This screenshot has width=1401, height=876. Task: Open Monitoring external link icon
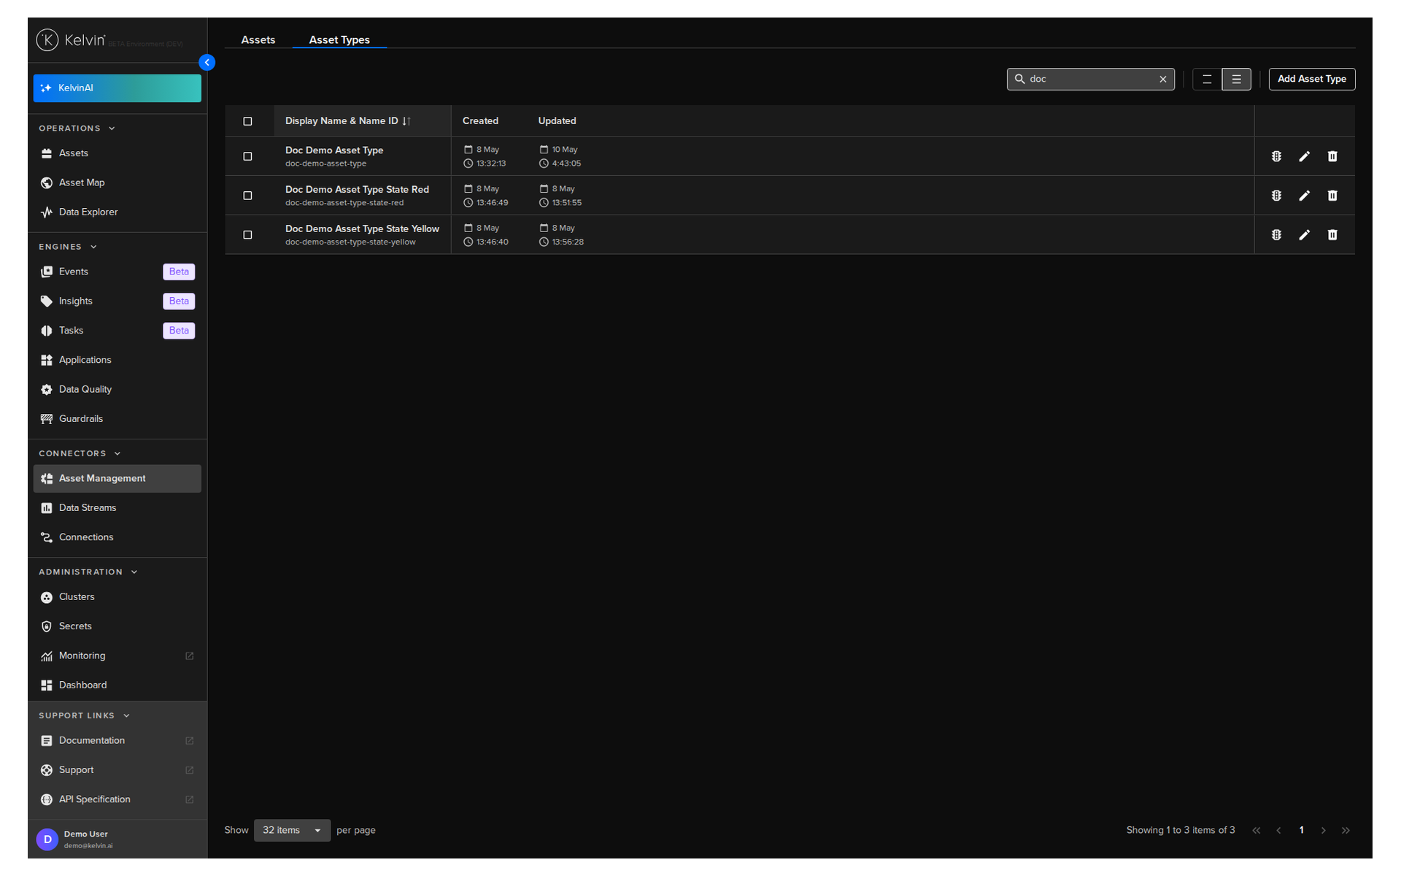coord(190,656)
